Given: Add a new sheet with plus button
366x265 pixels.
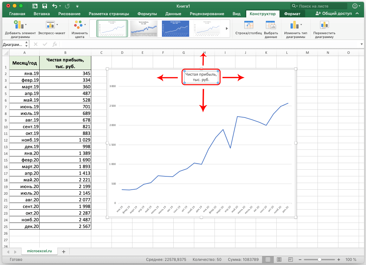Looking at the screenshot, I should (x=63, y=251).
